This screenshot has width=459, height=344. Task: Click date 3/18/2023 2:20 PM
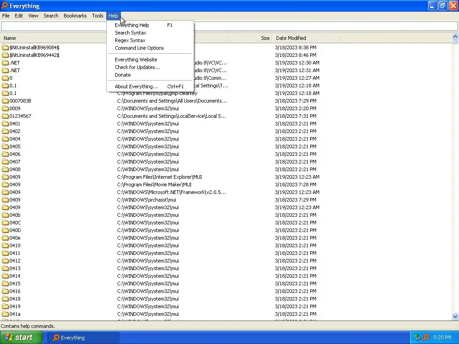[x=295, y=108]
